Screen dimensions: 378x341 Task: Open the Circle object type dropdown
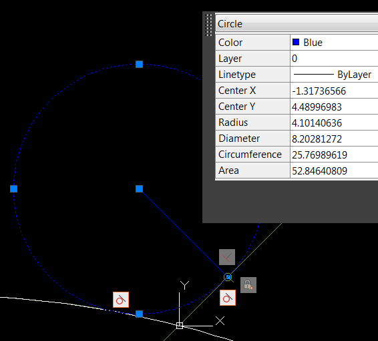(297, 23)
